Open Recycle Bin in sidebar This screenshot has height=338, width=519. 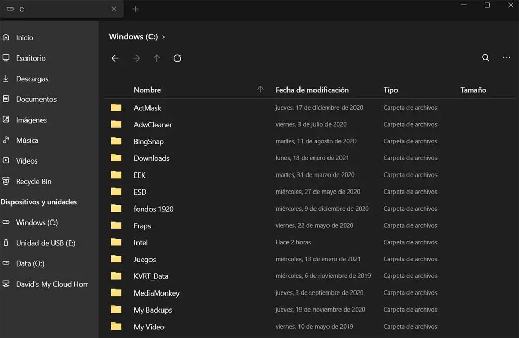[x=49, y=181]
